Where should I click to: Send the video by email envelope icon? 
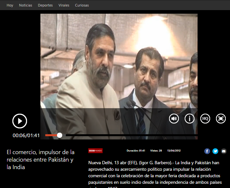(223, 151)
